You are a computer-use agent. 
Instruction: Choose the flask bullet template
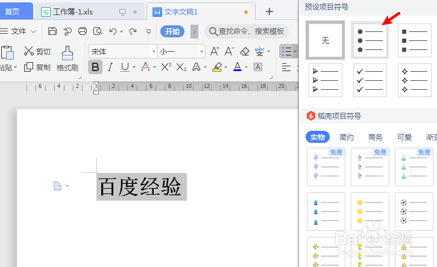414,167
